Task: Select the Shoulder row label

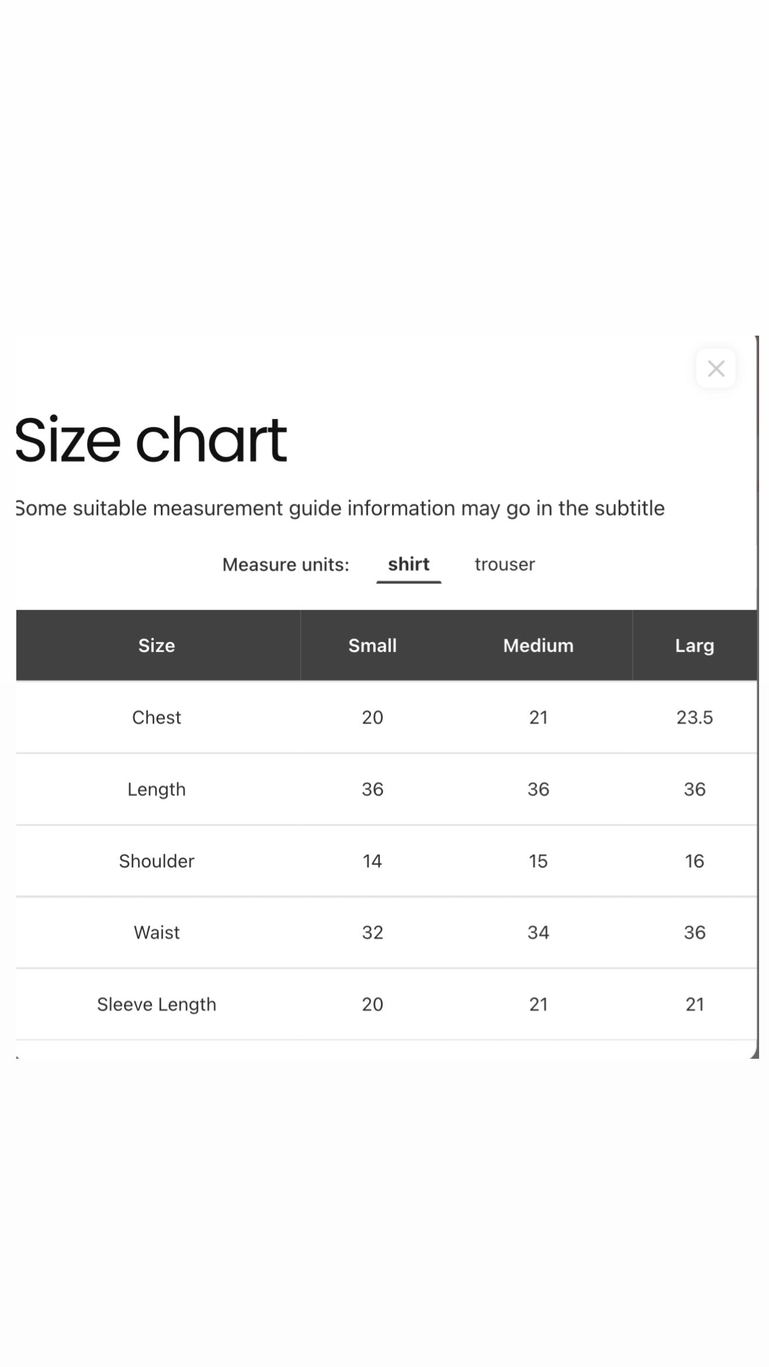Action: pos(156,861)
